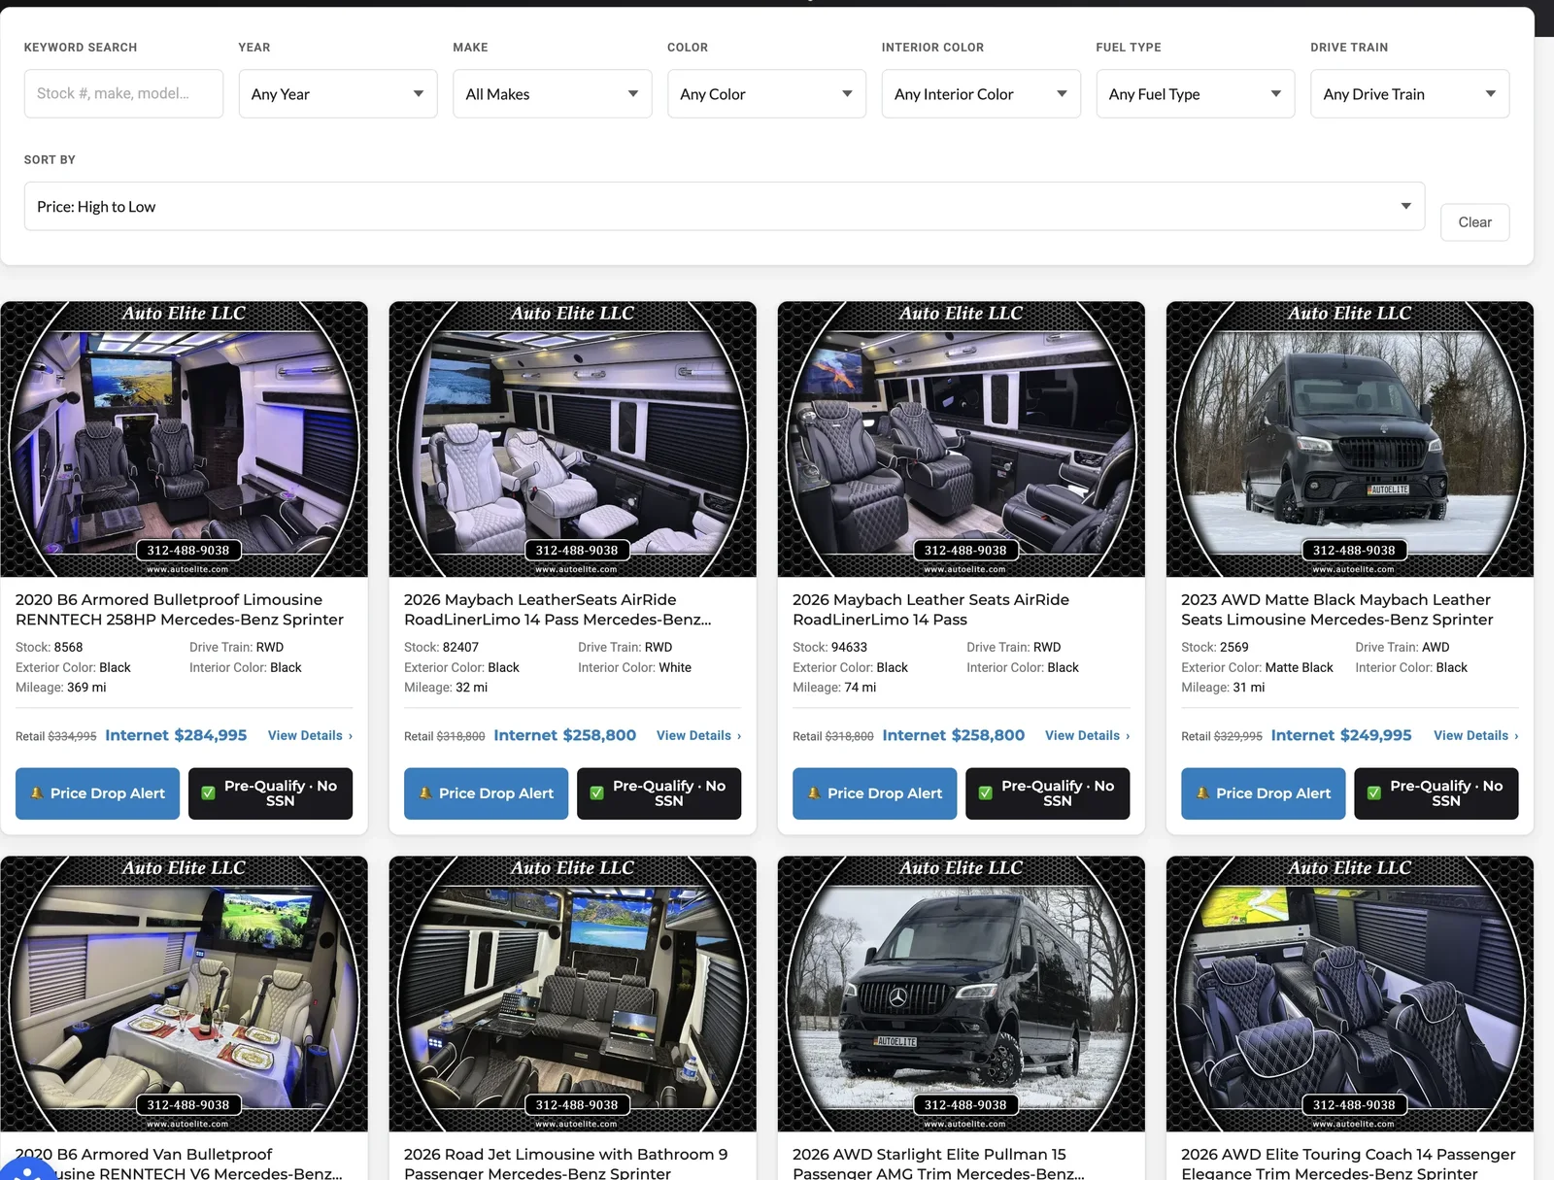Open the 2026 Maybach LeatherSeats AirRide title
This screenshot has height=1180, width=1554.
pyautogui.click(x=557, y=610)
